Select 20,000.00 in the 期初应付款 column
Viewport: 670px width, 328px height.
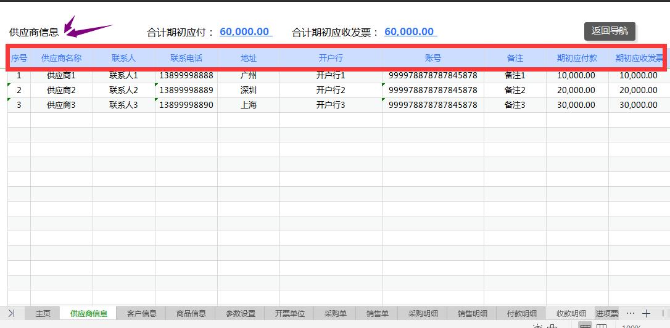coord(577,90)
